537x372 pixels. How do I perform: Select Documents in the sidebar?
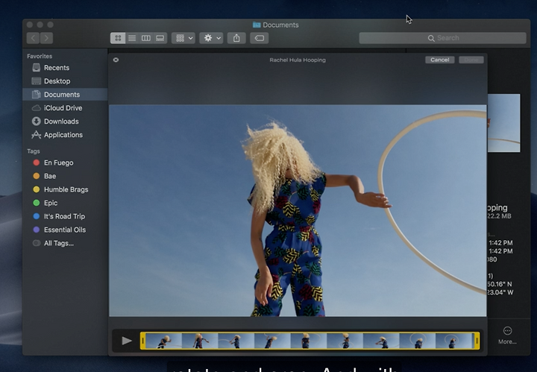tap(65, 95)
